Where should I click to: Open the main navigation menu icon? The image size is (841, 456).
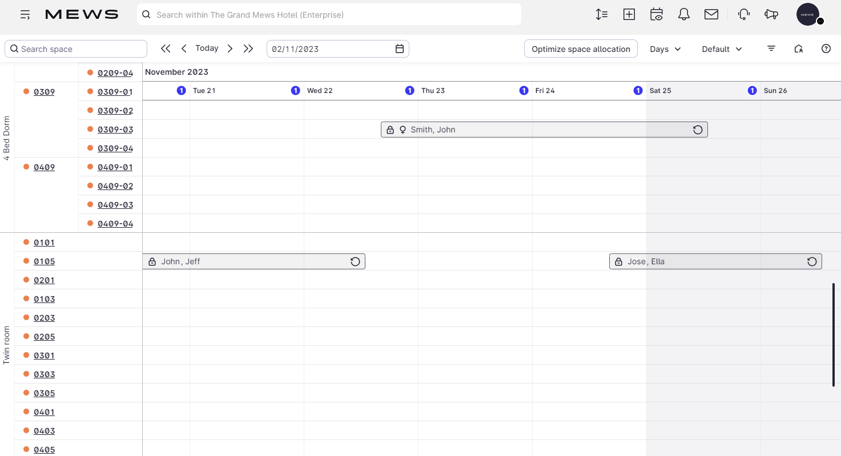click(x=25, y=15)
